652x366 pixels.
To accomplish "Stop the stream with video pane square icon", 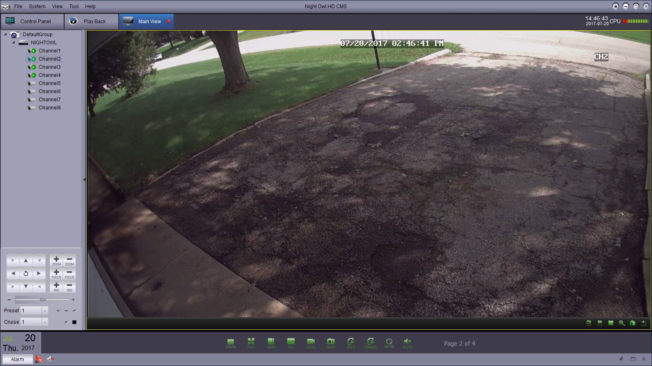I will click(x=611, y=323).
